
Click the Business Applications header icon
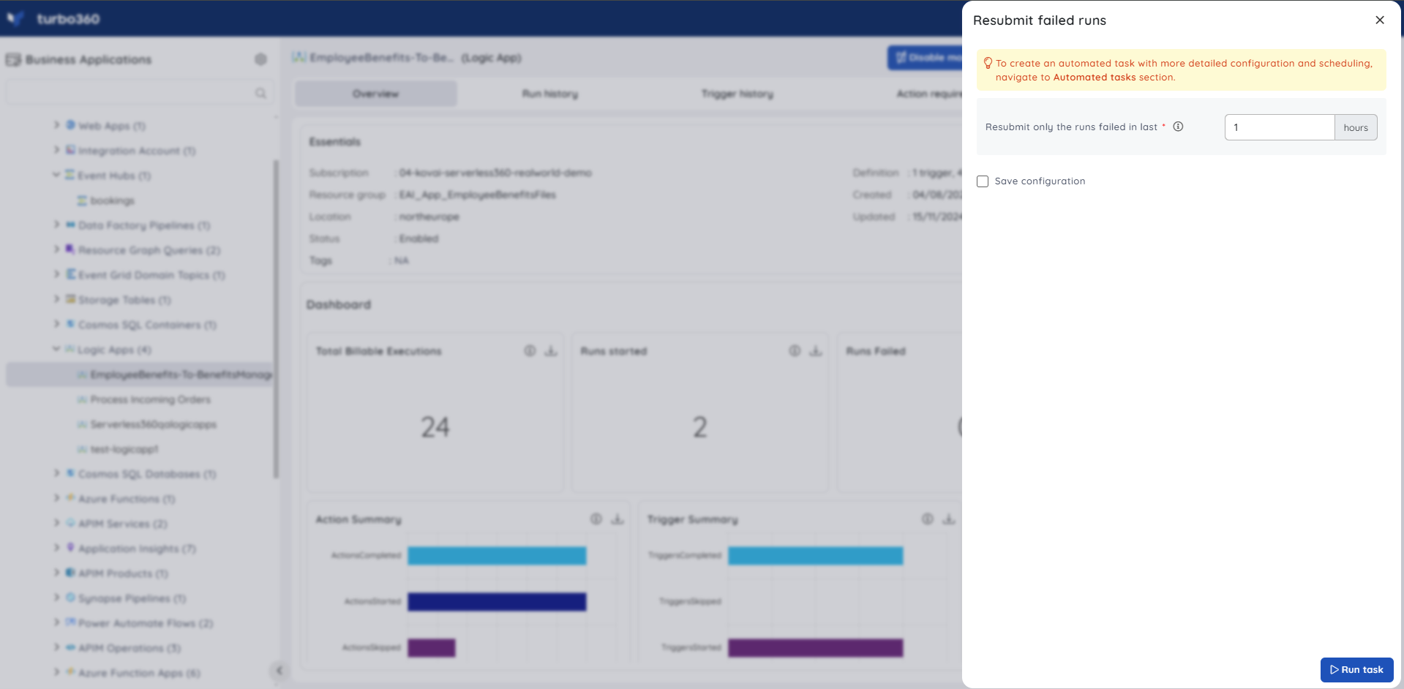pos(13,59)
